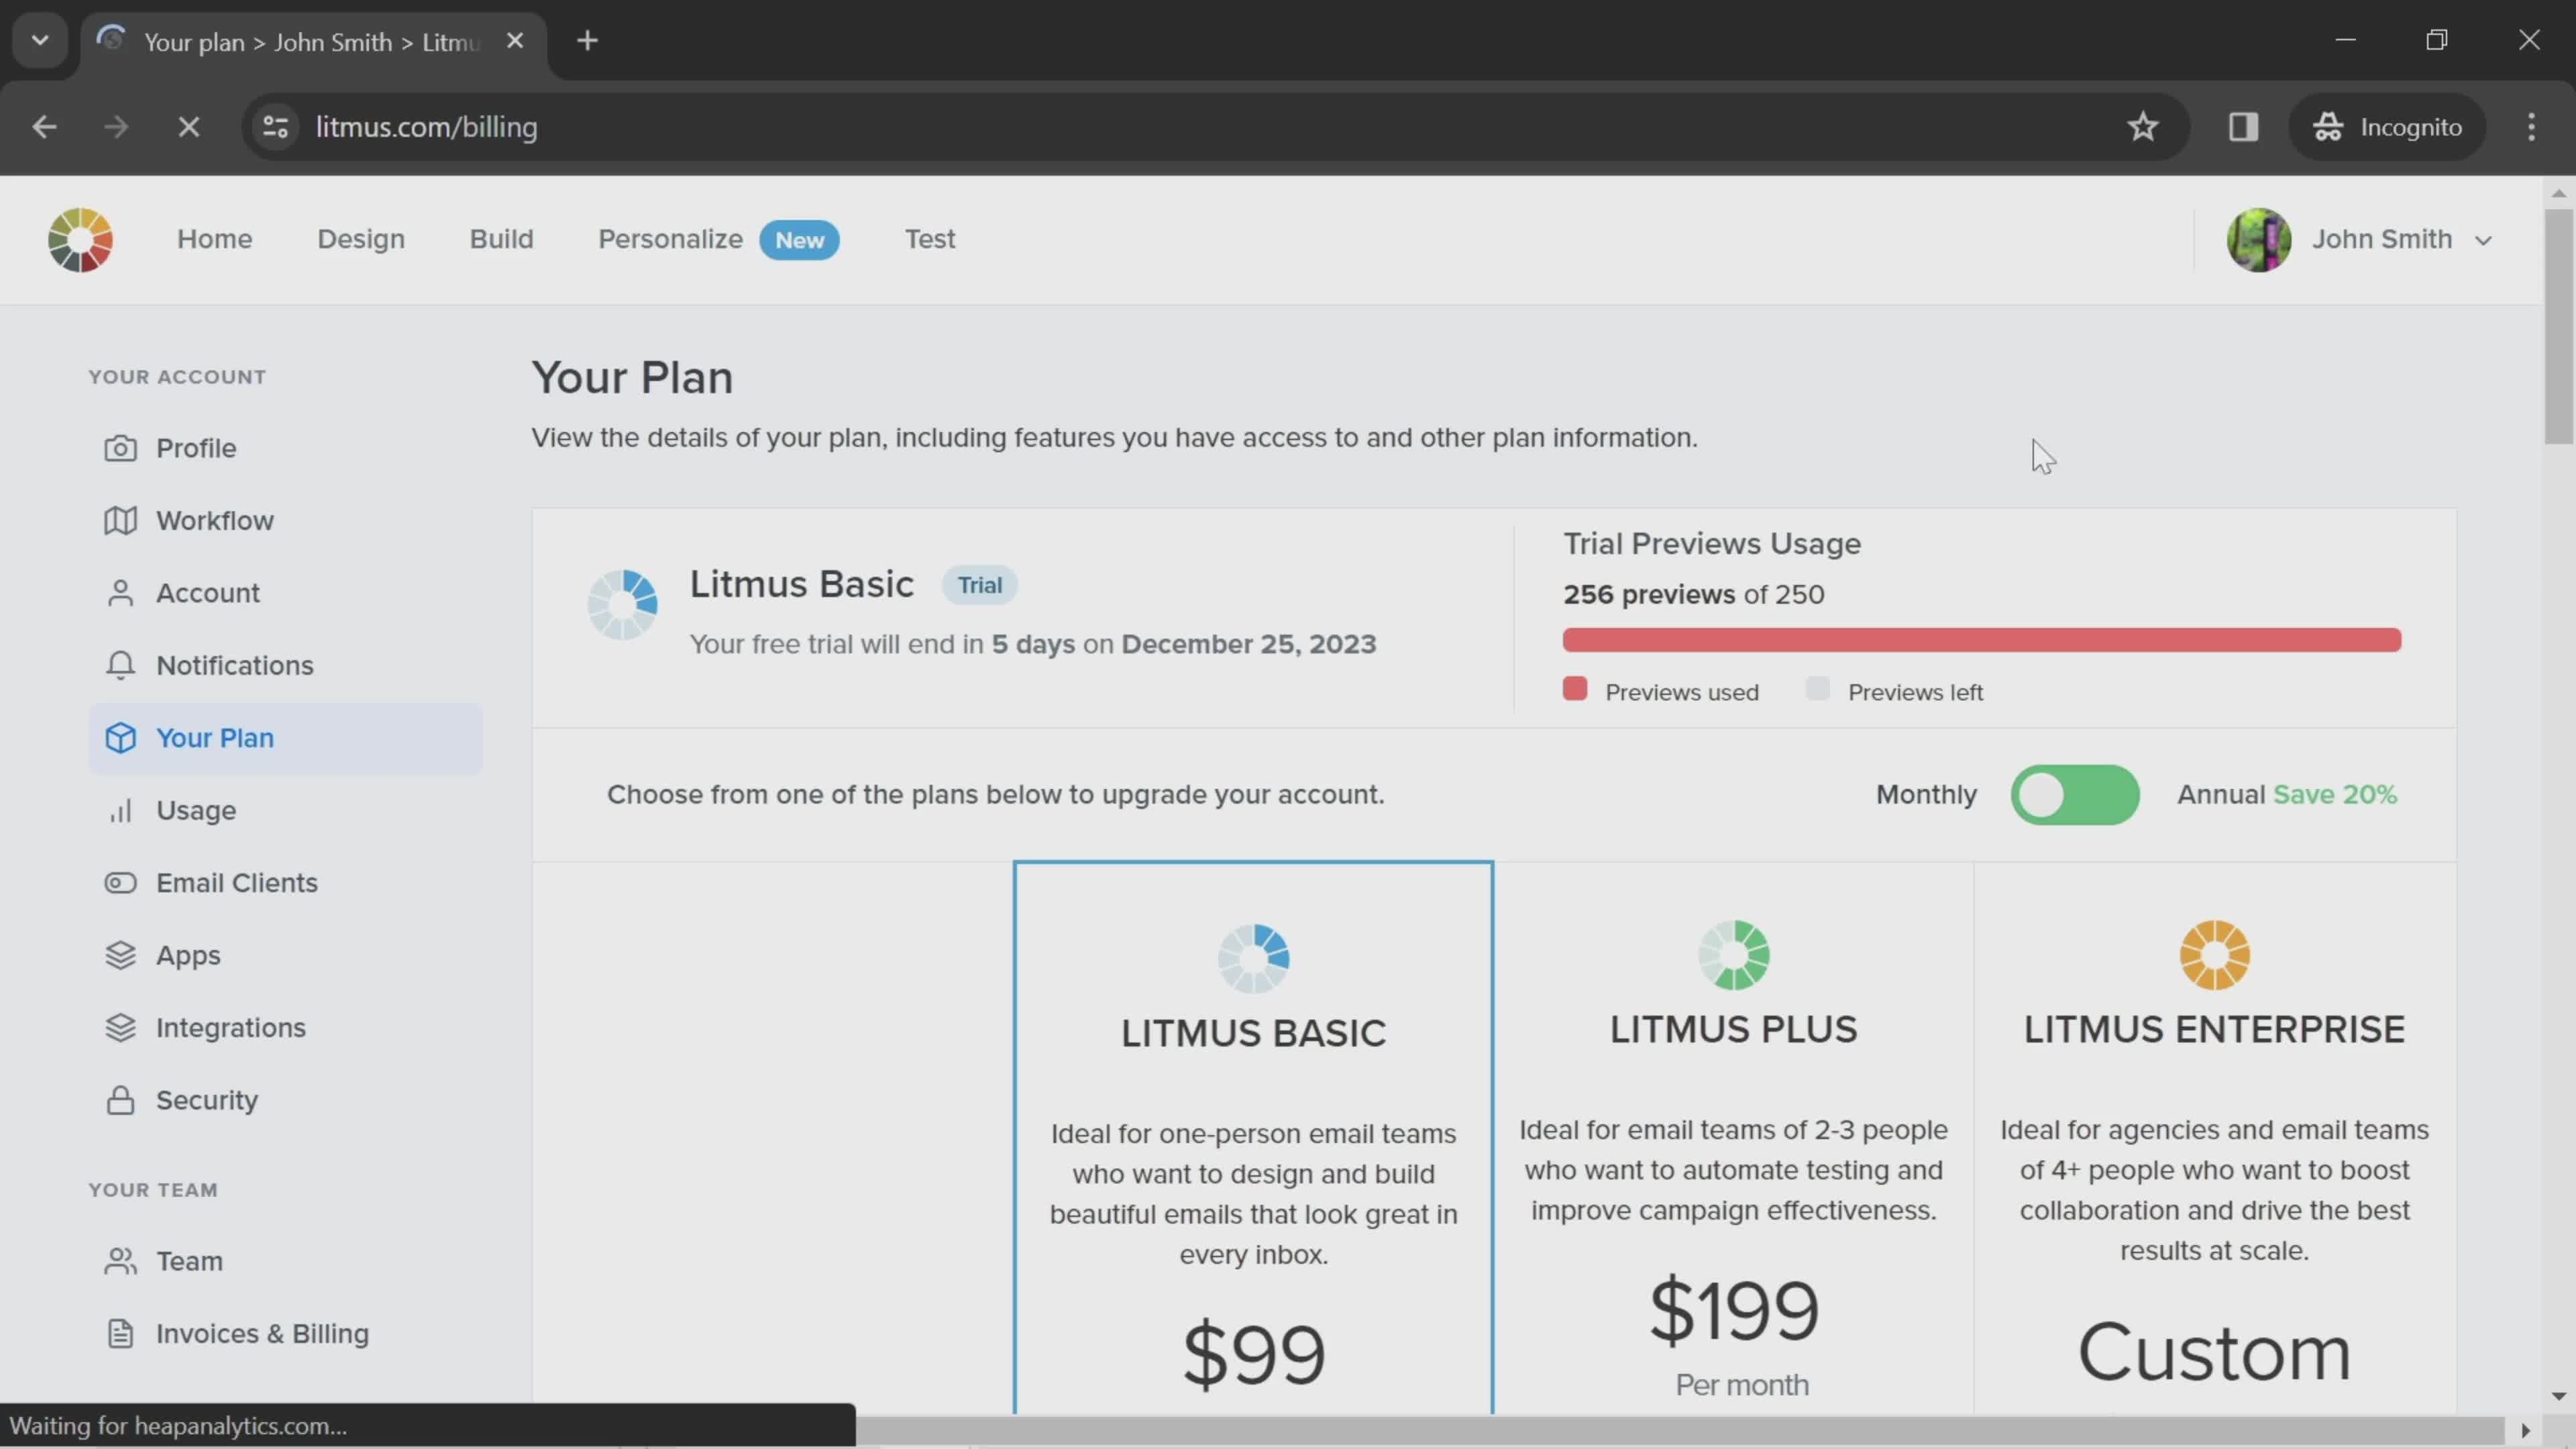Open the Team page under Your Team
Image resolution: width=2576 pixels, height=1449 pixels.
pyautogui.click(x=189, y=1261)
